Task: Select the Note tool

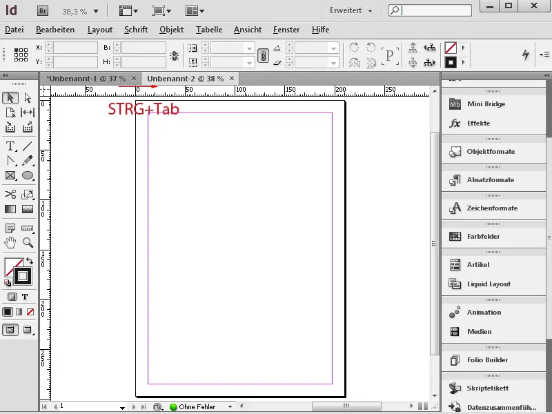Action: point(10,228)
